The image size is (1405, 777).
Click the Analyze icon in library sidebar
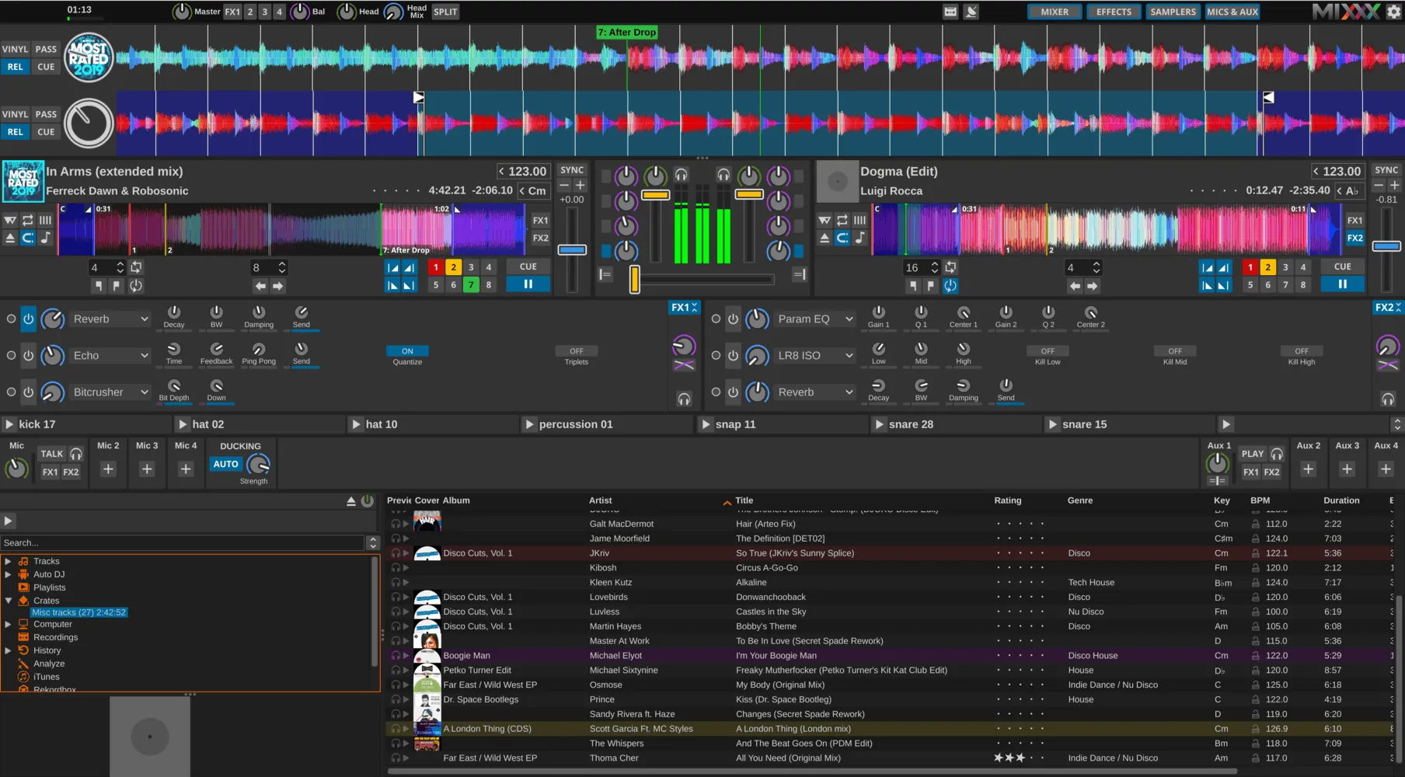23,664
